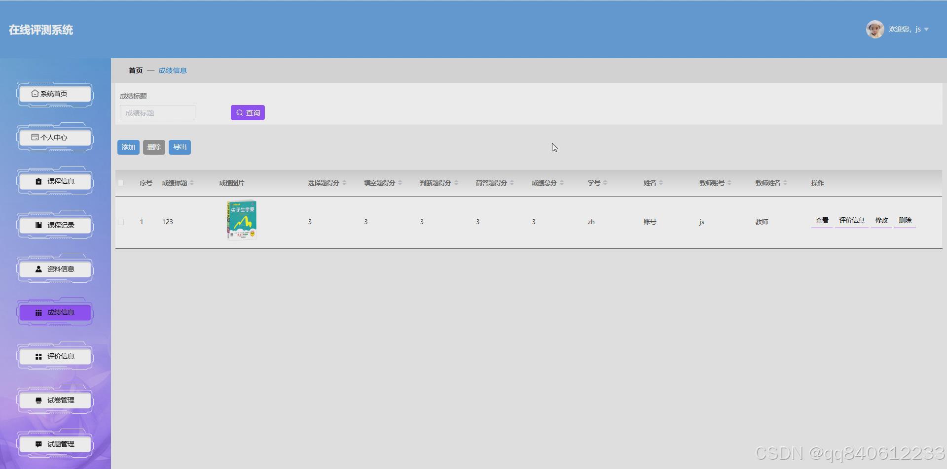The height and width of the screenshot is (469, 947).
Task: Sort by 成绩标题 column
Action: [192, 183]
